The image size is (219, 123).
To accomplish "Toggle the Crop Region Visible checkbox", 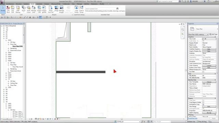I will (x=203, y=102).
